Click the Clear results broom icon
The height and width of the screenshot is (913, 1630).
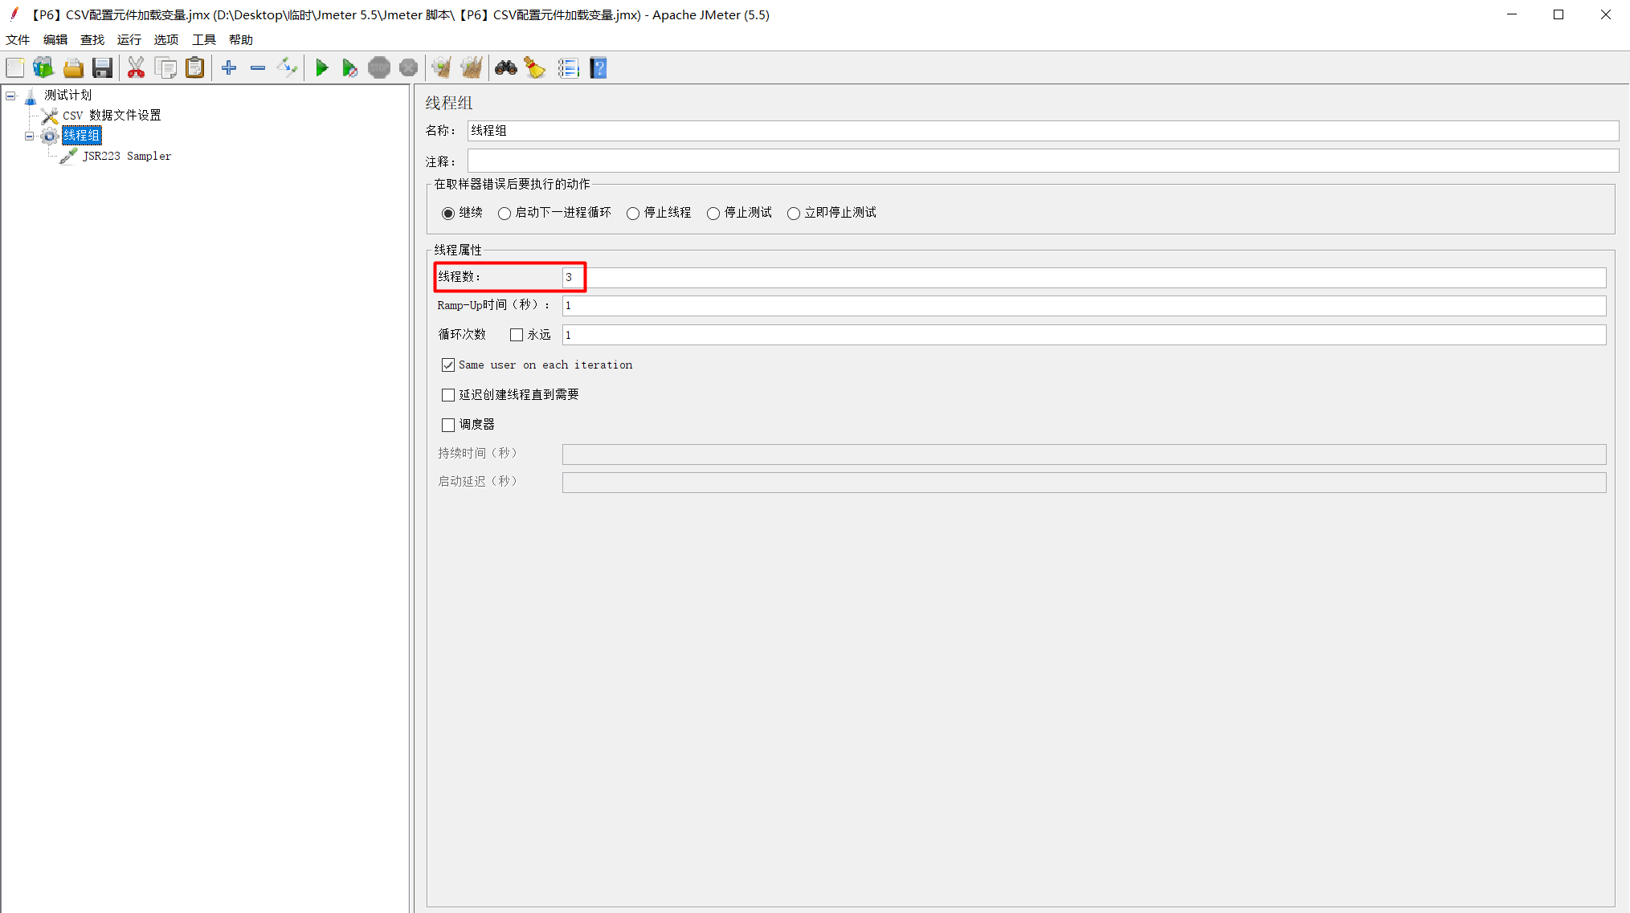(x=441, y=68)
